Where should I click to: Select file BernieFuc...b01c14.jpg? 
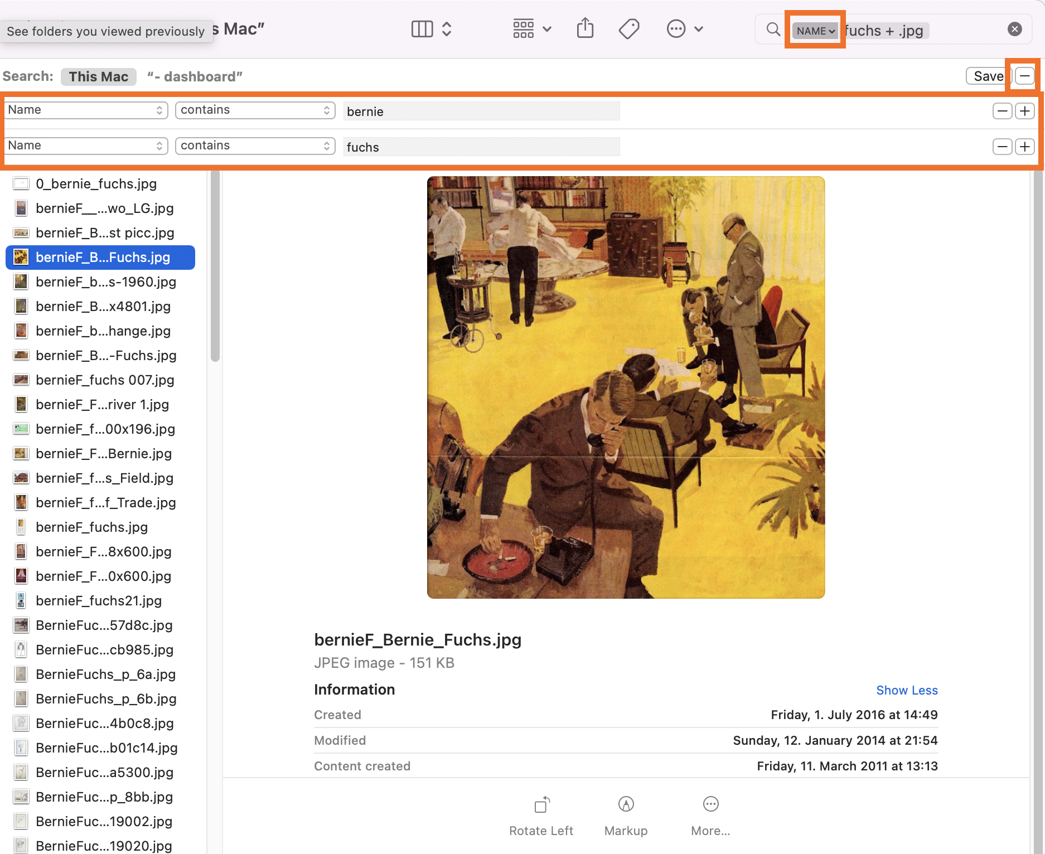click(100, 748)
